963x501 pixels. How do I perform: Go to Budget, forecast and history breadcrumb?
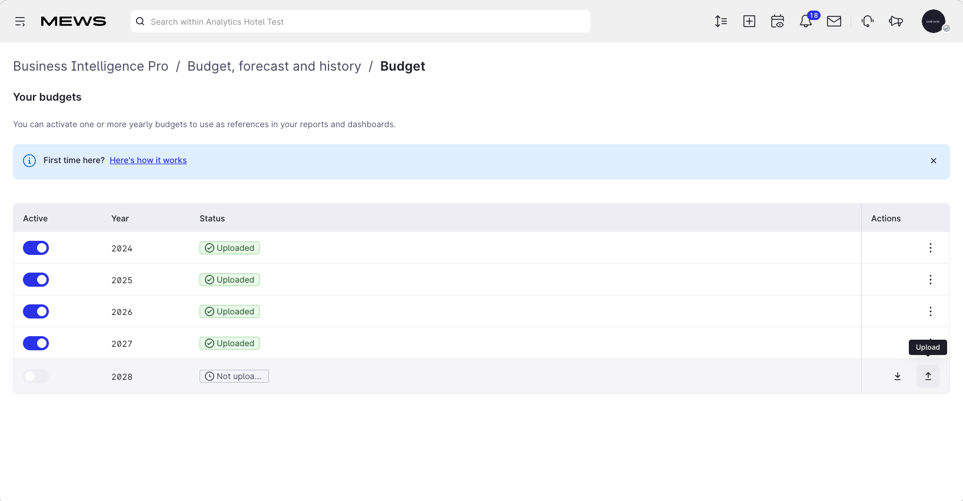pyautogui.click(x=274, y=66)
